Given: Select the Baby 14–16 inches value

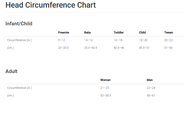Looking at the screenshot, I should point(88,40).
